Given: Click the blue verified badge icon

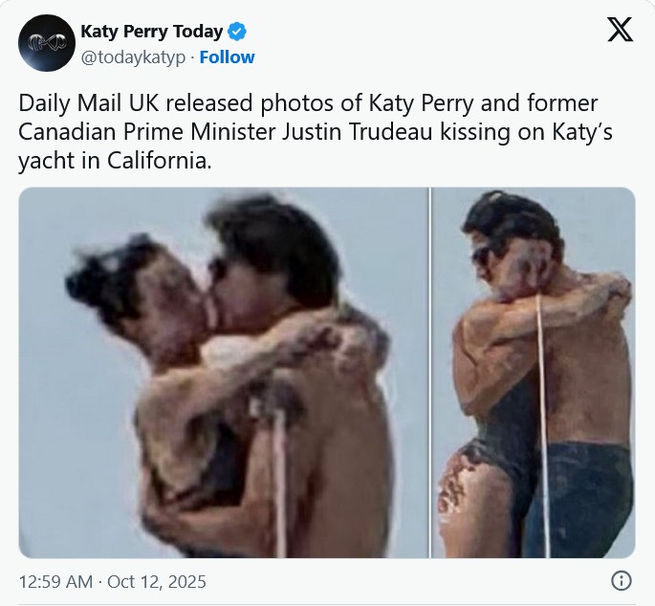Looking at the screenshot, I should click(237, 32).
